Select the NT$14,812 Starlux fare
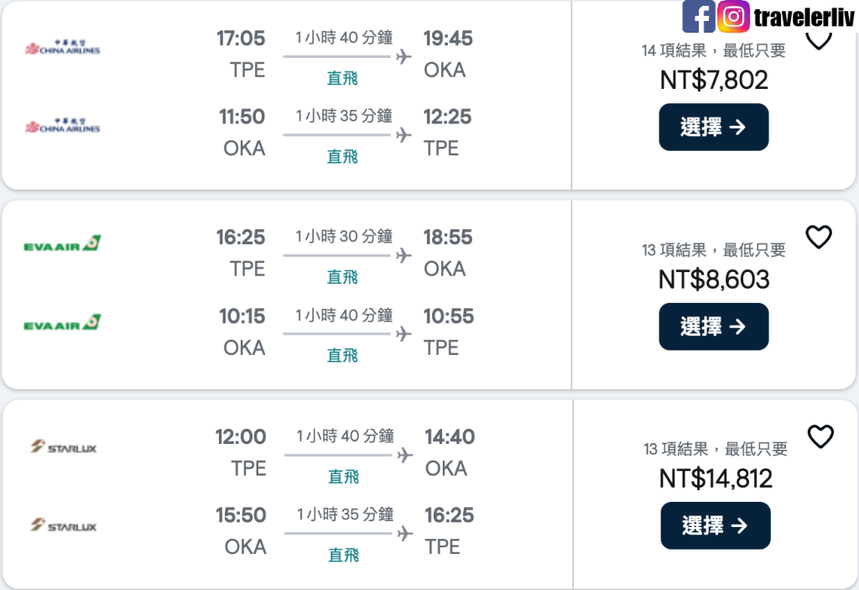The width and height of the screenshot is (859, 590). (x=716, y=526)
